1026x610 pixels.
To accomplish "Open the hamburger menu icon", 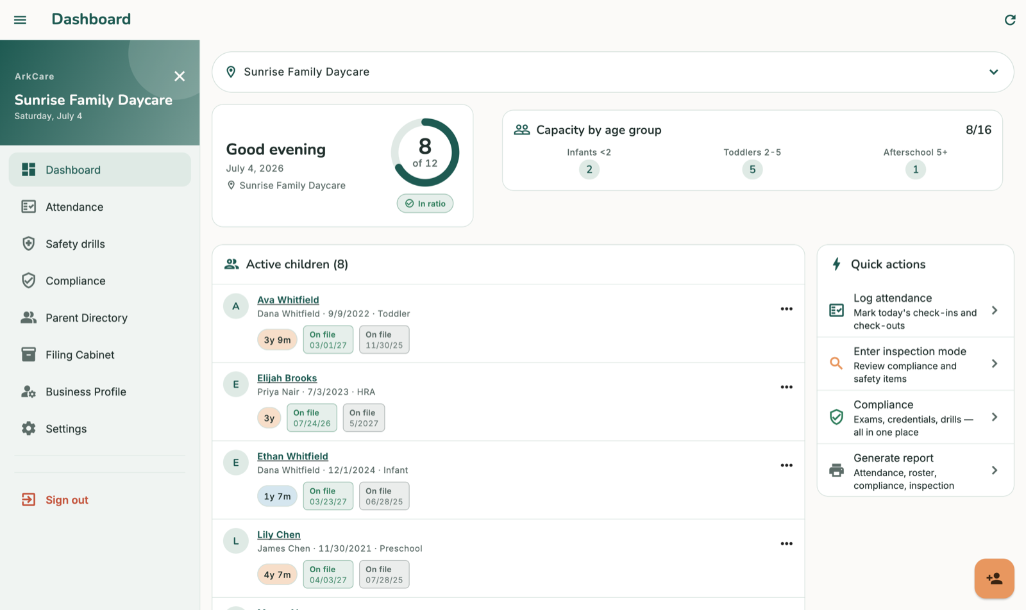I will 20,20.
